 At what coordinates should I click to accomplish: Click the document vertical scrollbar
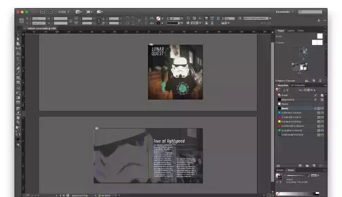(x=273, y=111)
